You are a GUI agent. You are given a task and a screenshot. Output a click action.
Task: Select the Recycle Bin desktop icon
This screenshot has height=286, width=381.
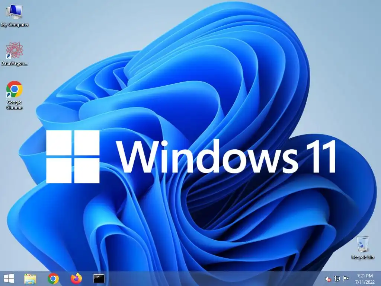point(363,247)
